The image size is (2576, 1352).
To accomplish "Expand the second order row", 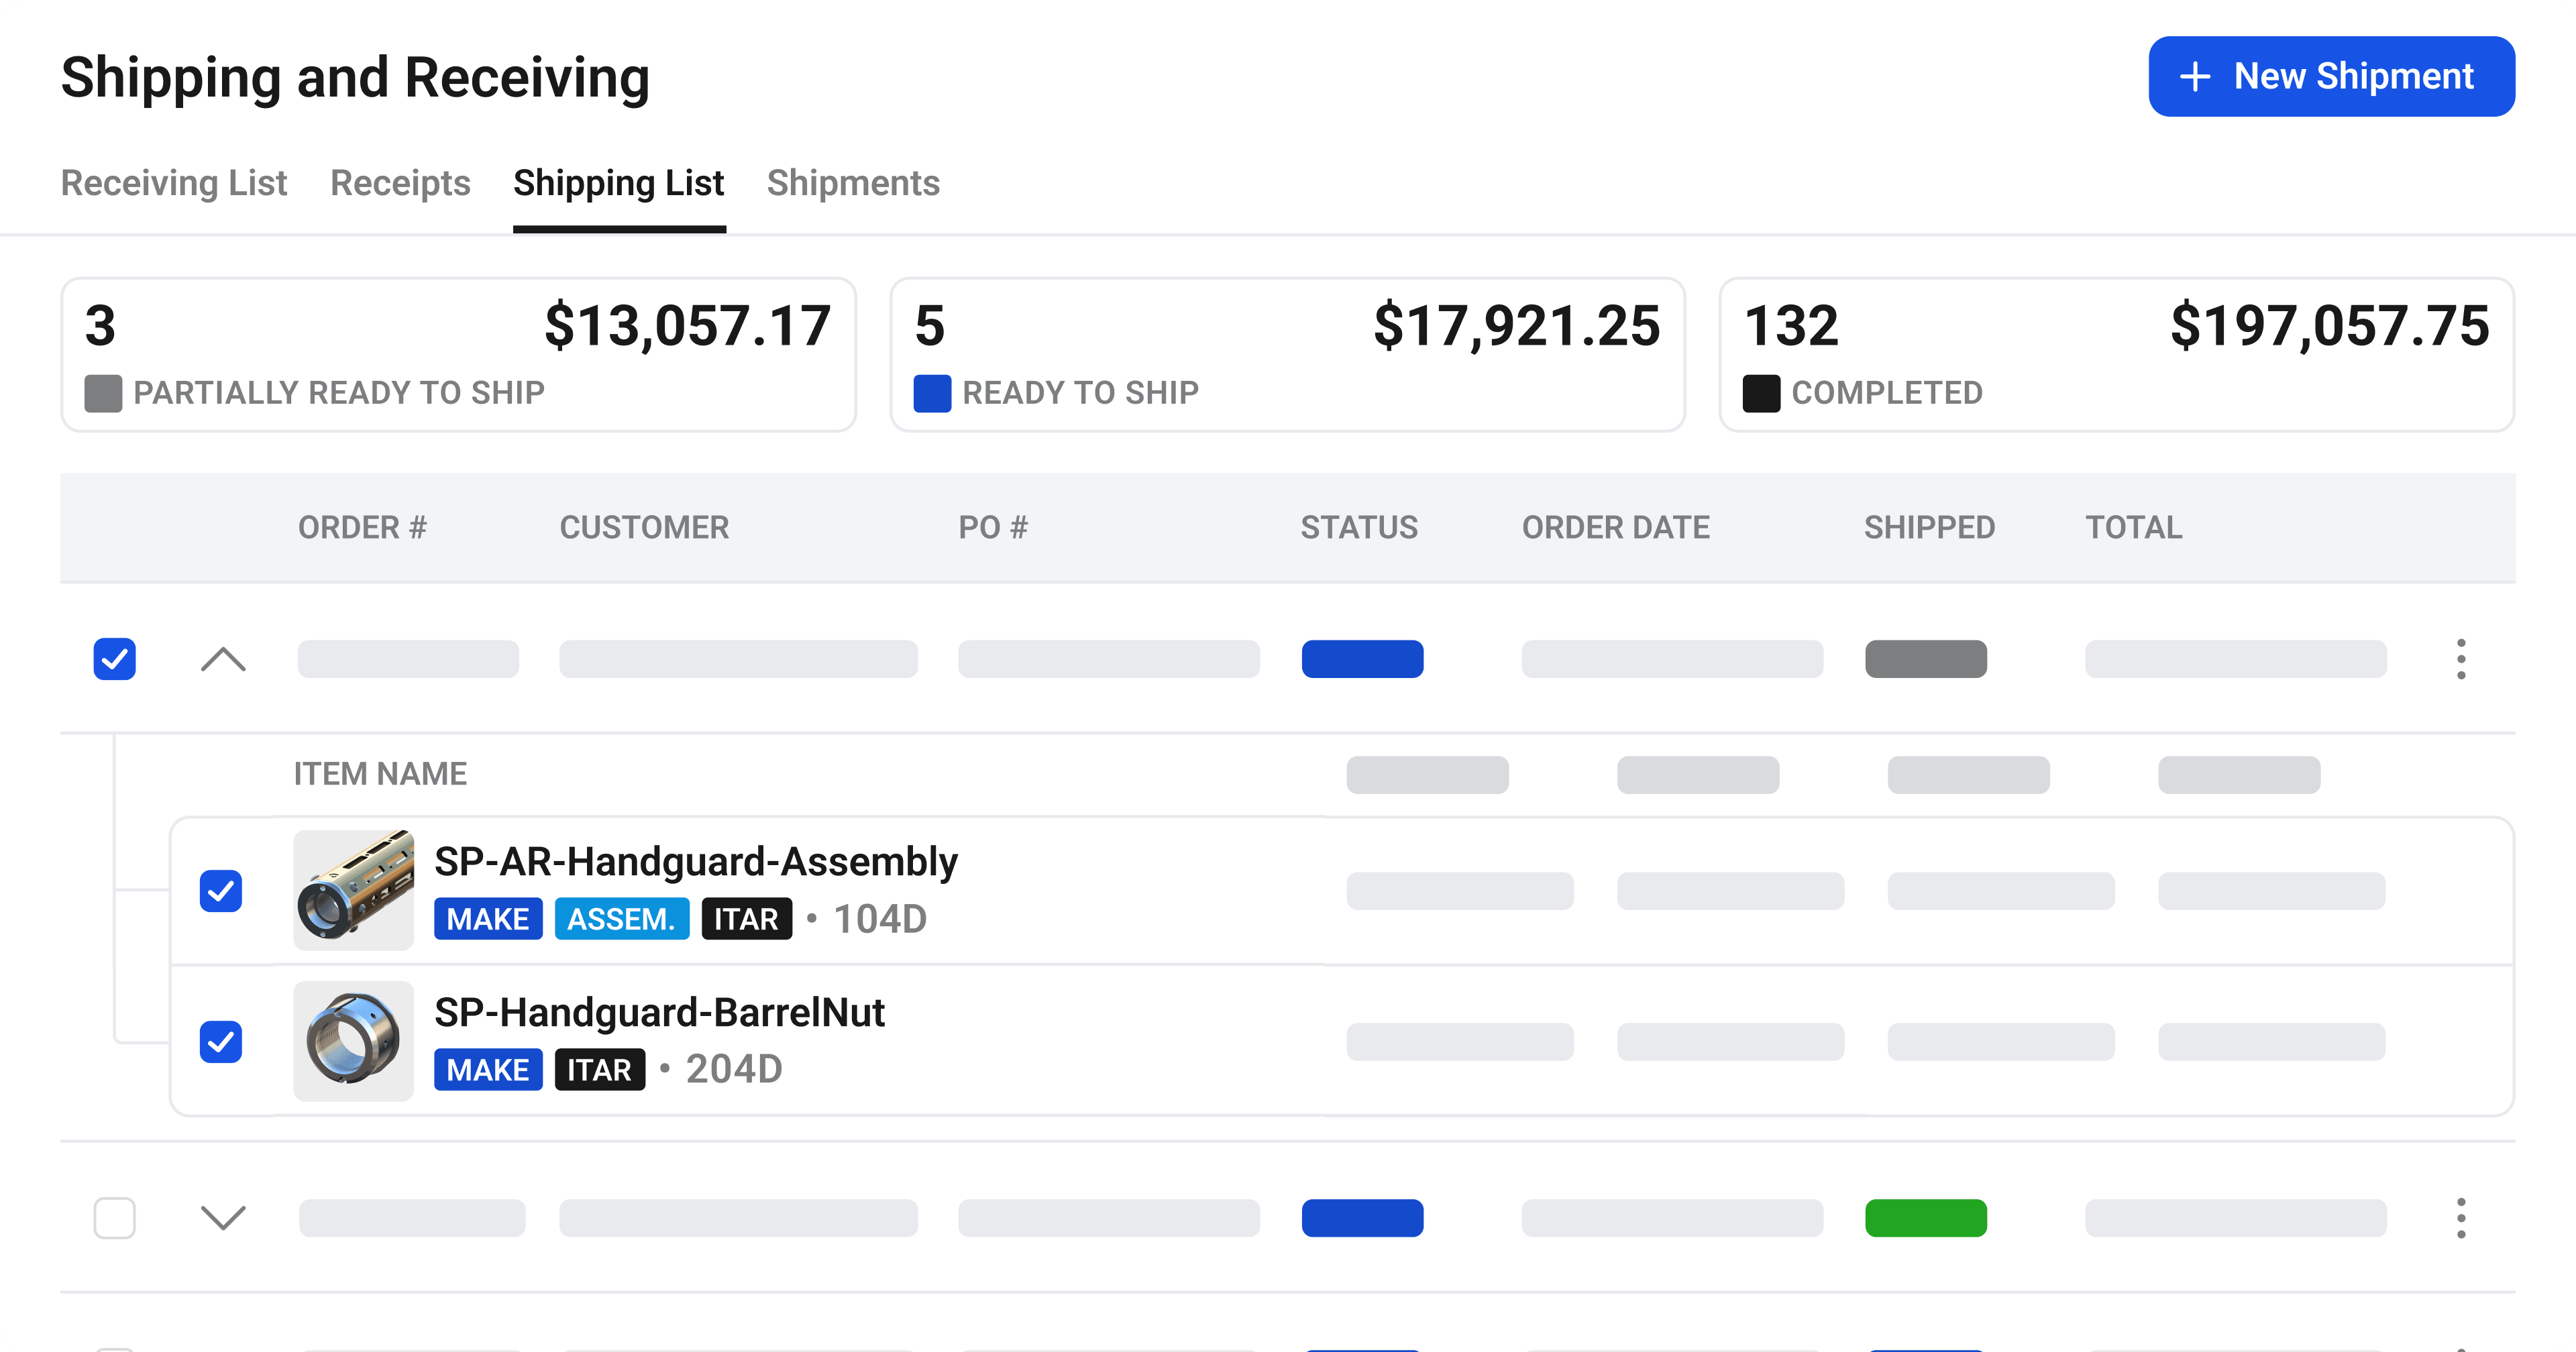I will 223,1218.
